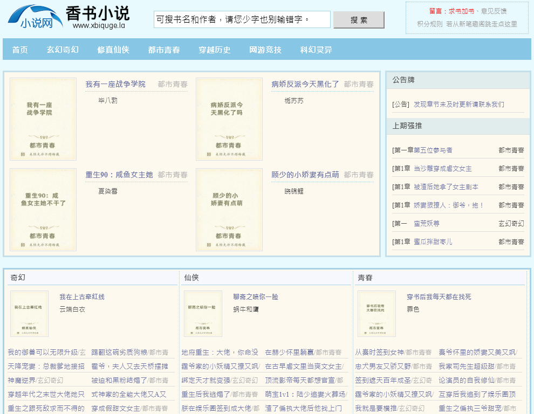The height and width of the screenshot is (414, 534).
Task: Open the 病娇反派今天黑化了 title link
Action: 305,84
